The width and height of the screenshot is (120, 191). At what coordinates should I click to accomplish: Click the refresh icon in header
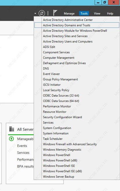42,13
